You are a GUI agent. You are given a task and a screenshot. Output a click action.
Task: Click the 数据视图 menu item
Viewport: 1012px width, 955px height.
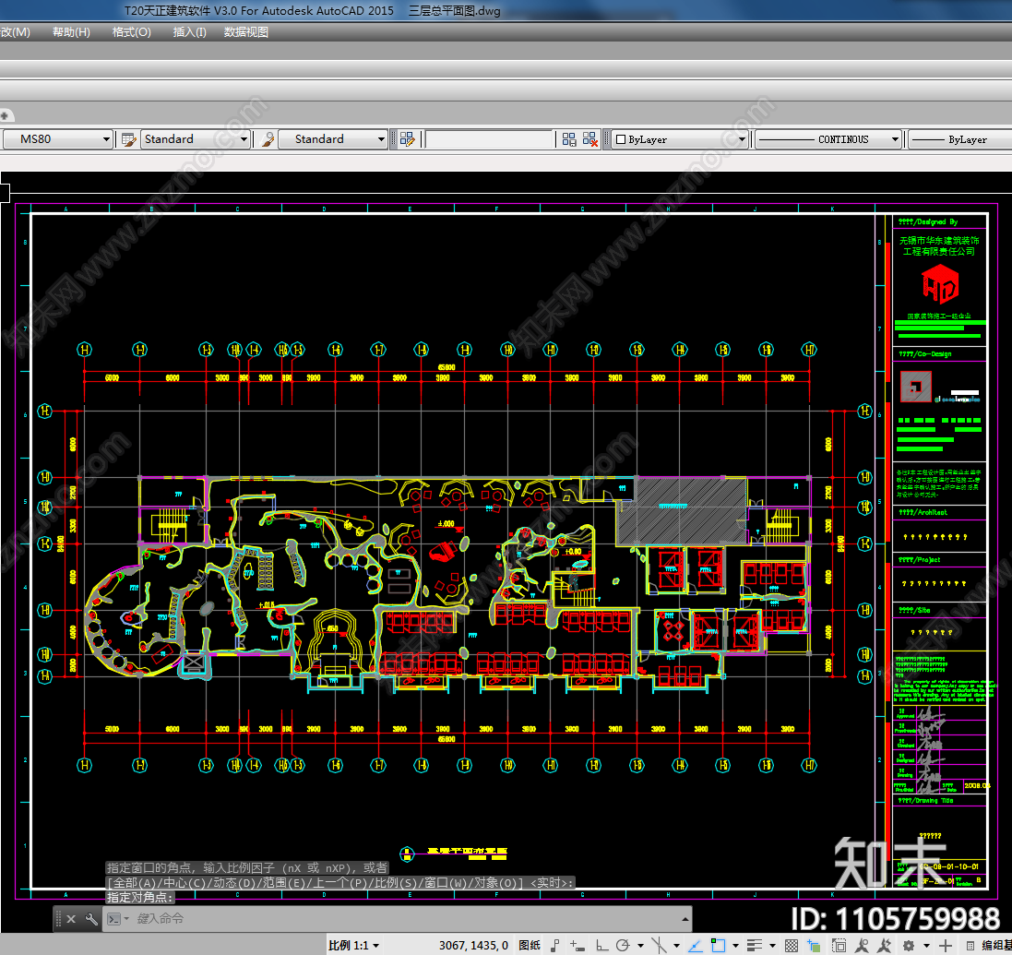point(246,32)
